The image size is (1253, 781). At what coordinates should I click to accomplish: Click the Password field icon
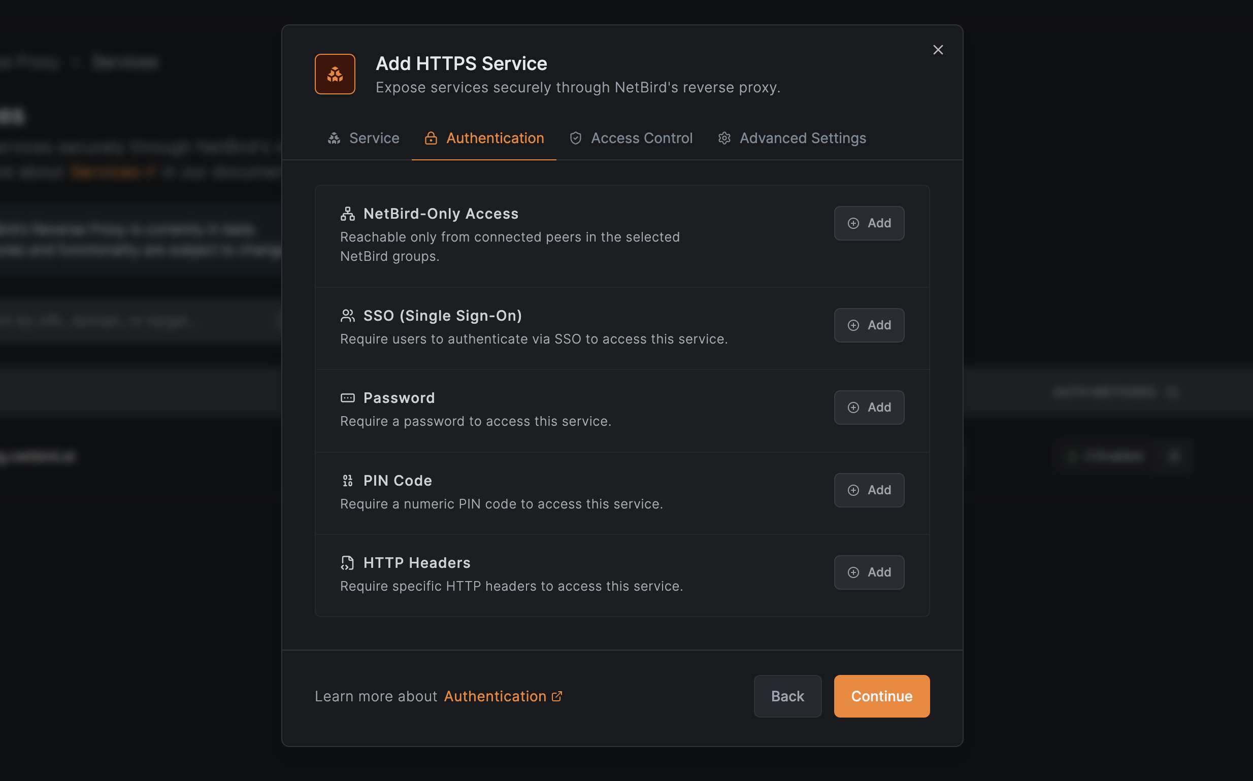348,398
